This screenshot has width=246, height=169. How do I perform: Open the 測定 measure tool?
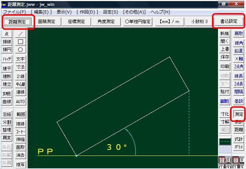click(x=239, y=114)
